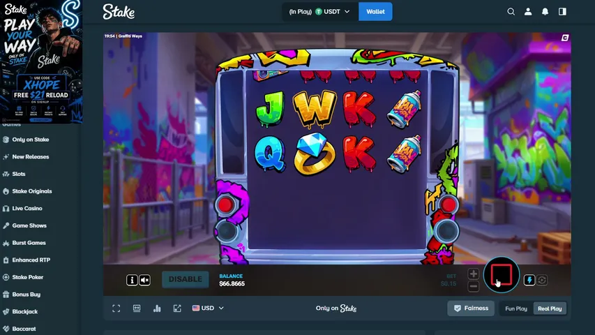The height and width of the screenshot is (335, 595).
Task: Open Bonus Buy category
Action: click(27, 295)
